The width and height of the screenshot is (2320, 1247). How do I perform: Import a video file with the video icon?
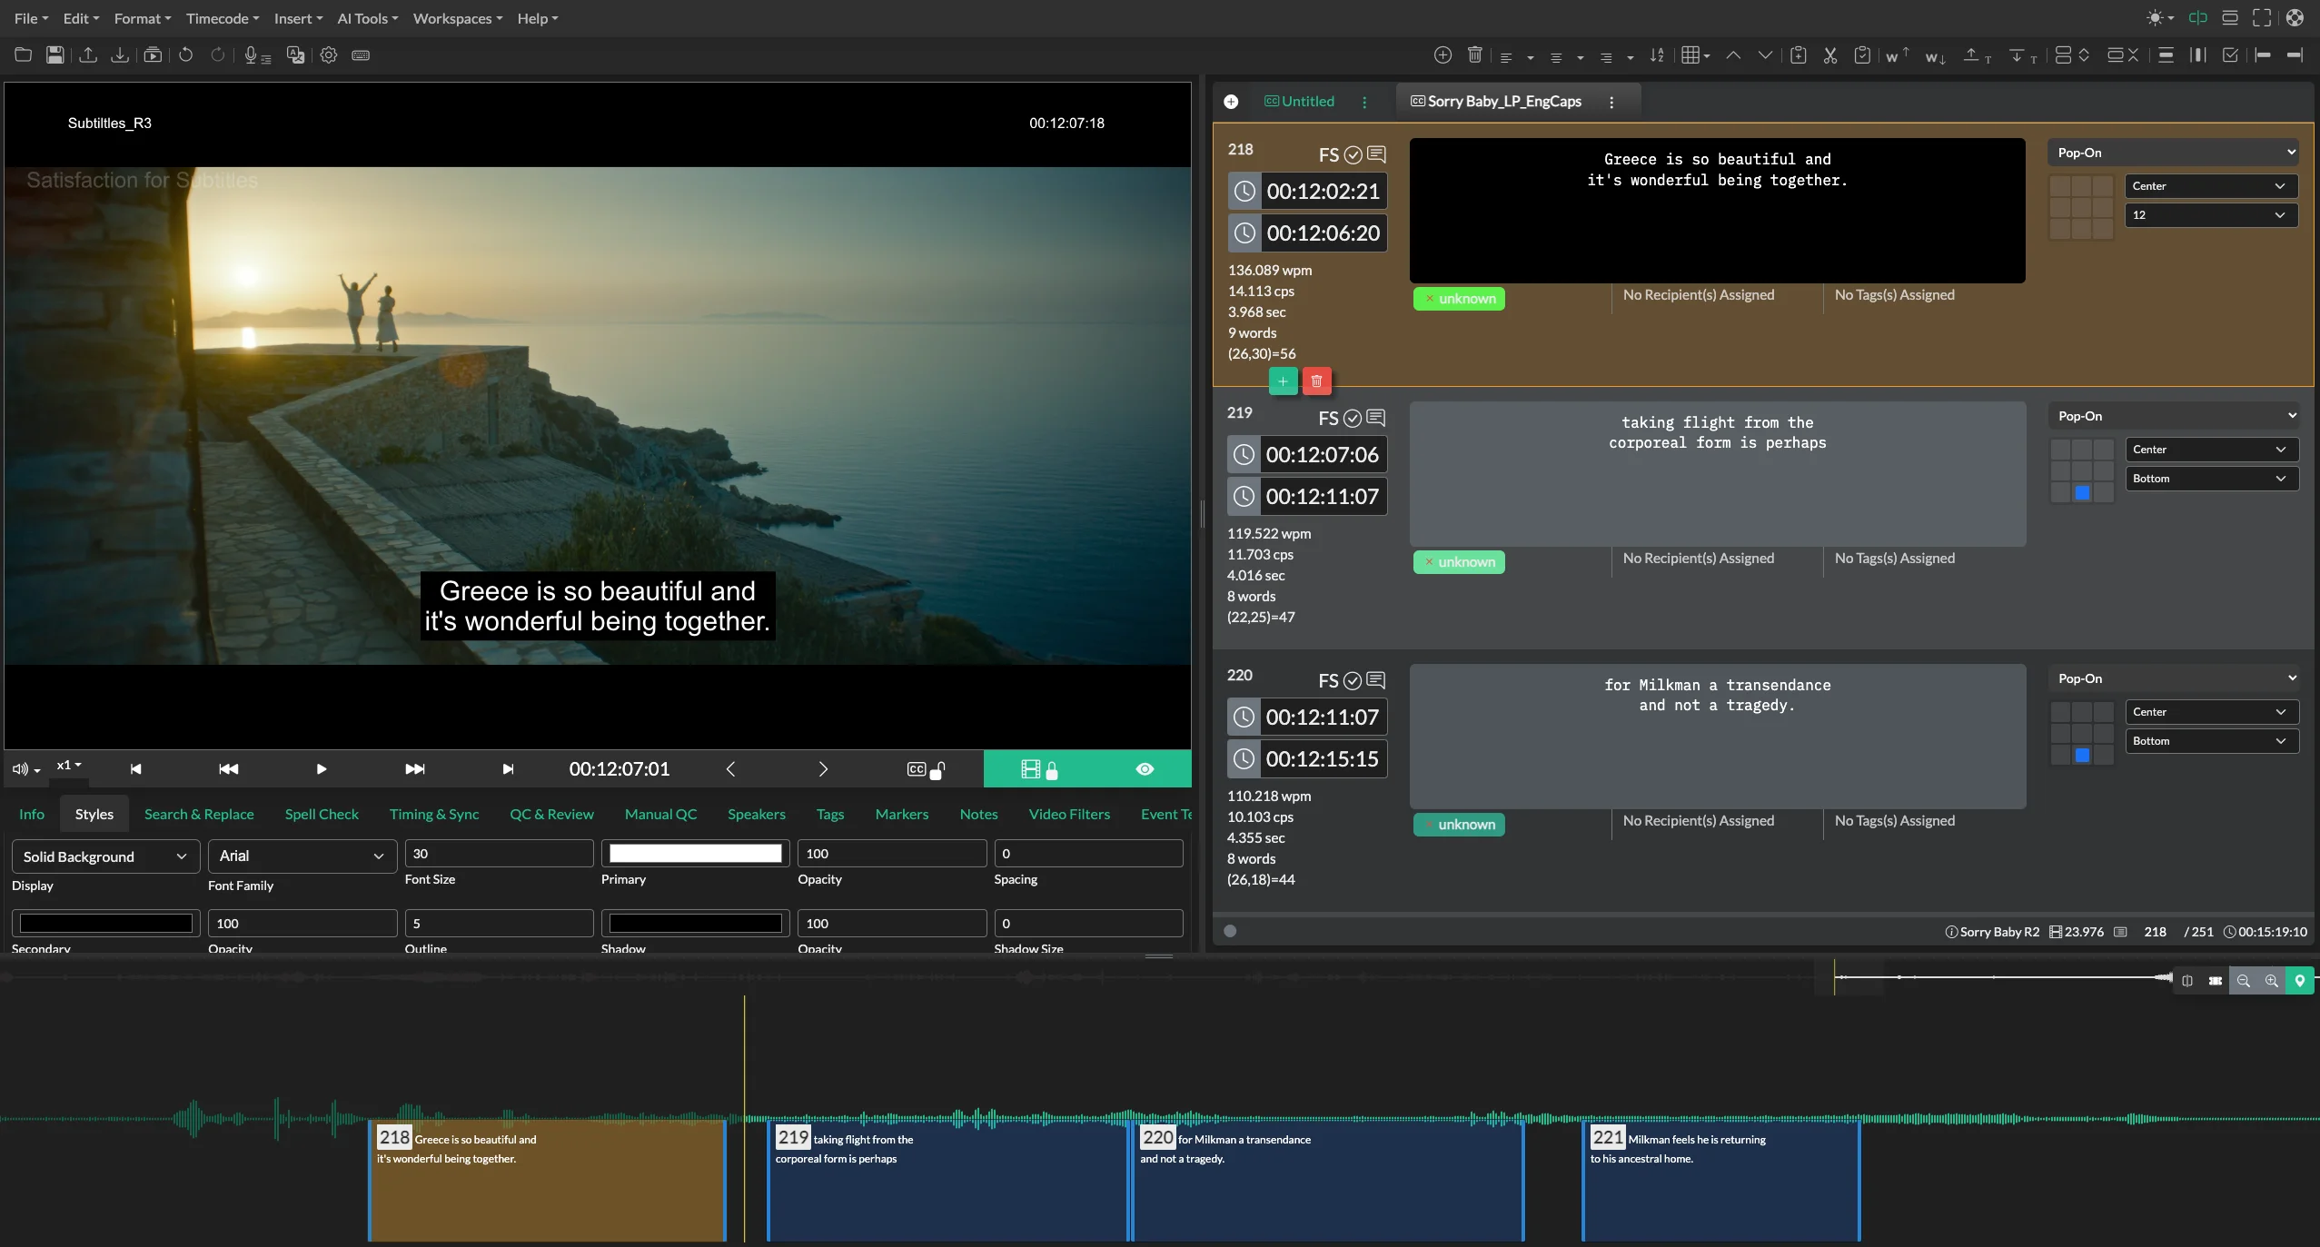[x=153, y=55]
